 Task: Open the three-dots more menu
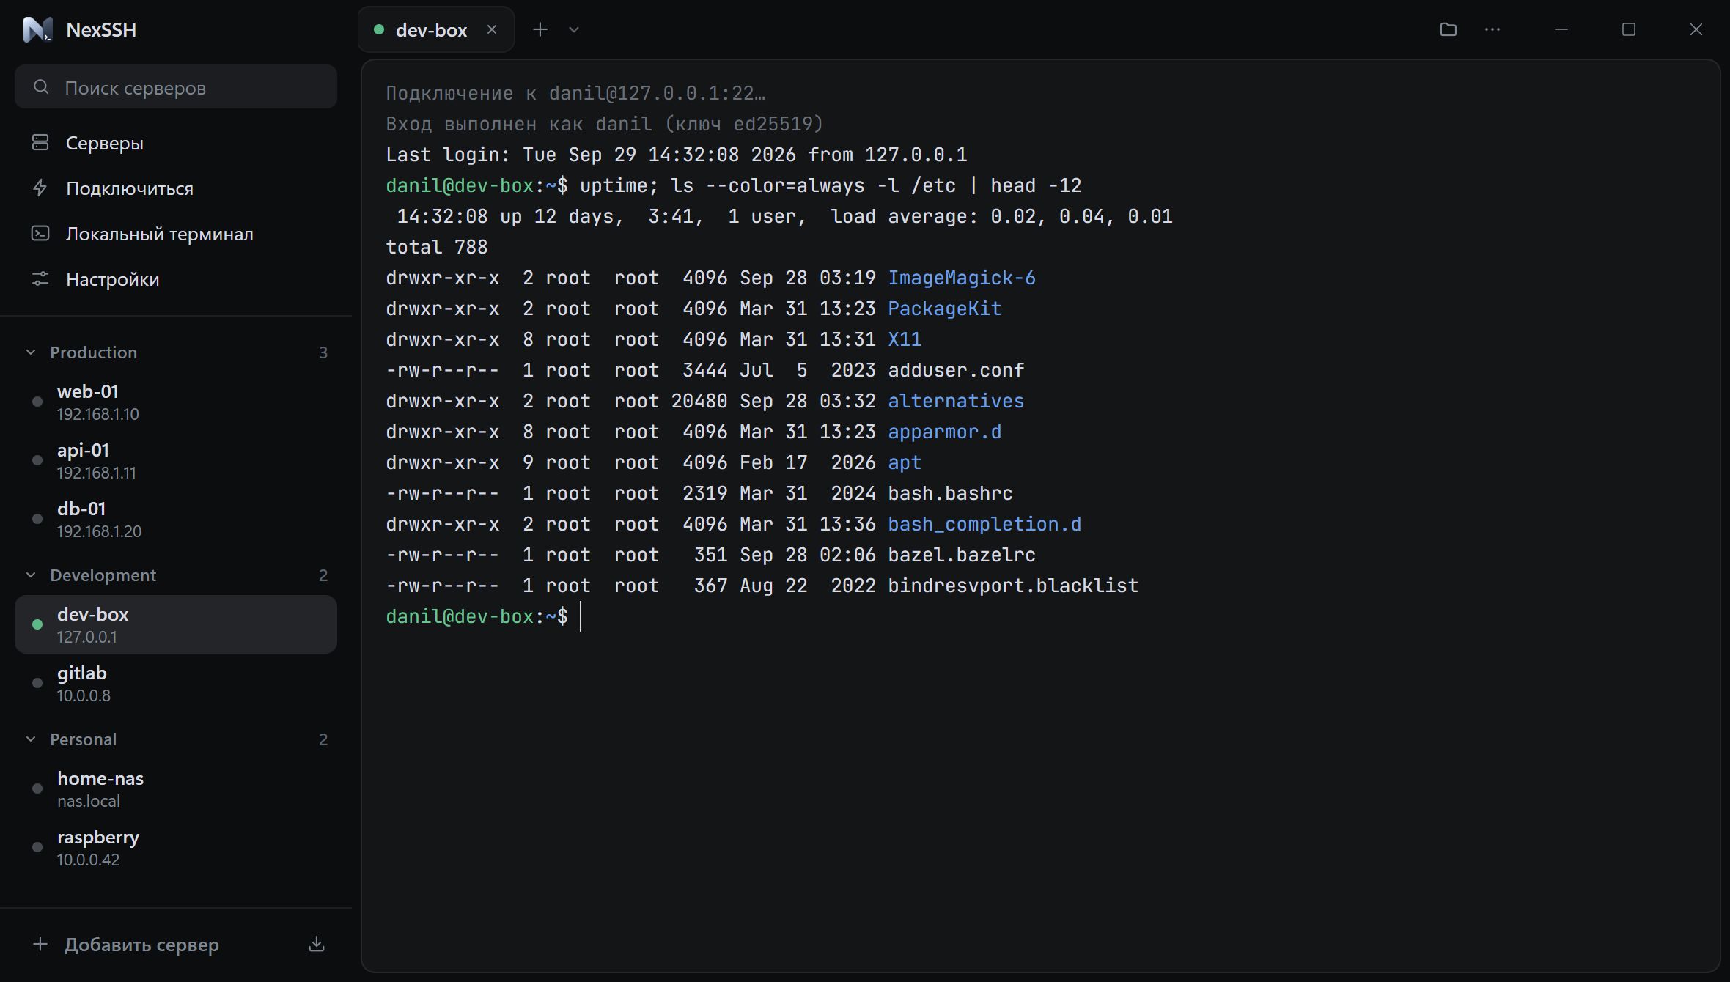tap(1492, 29)
